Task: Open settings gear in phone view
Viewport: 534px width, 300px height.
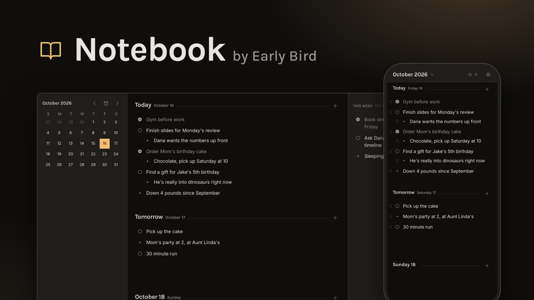Action: coord(488,75)
